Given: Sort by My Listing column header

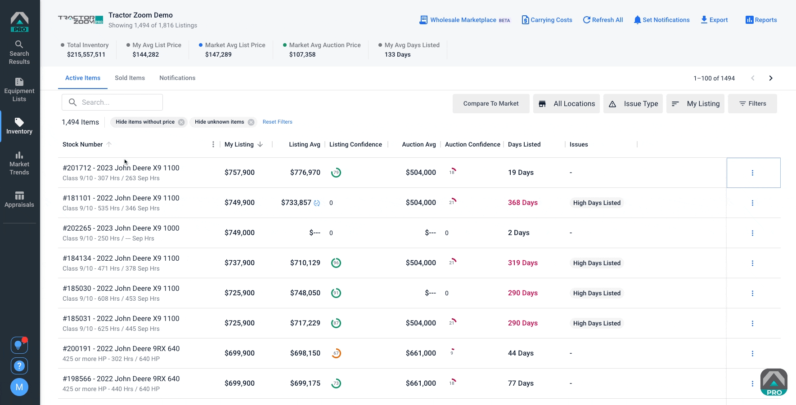Looking at the screenshot, I should tap(239, 144).
